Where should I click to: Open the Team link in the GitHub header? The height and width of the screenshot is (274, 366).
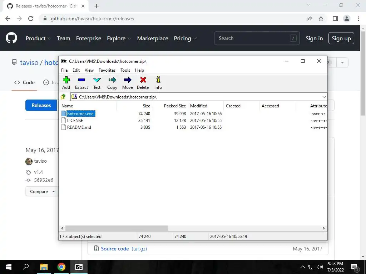pos(64,39)
